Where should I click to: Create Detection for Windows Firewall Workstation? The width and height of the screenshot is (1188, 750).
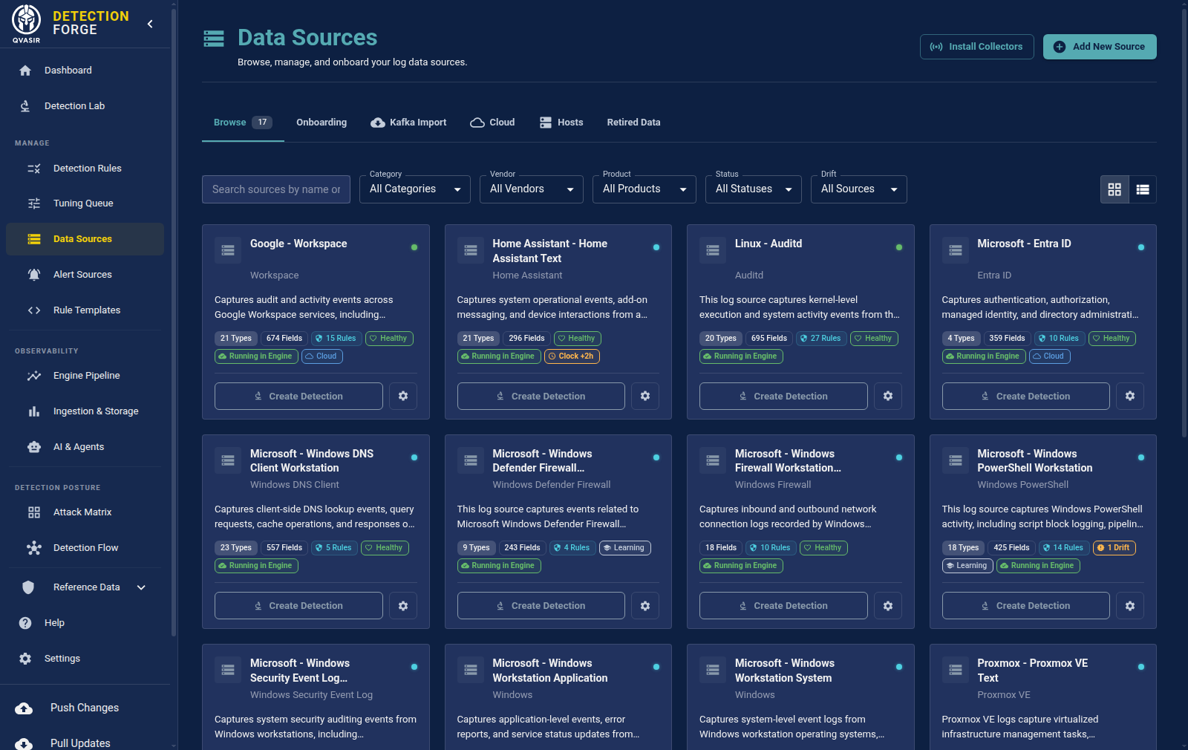(x=783, y=606)
